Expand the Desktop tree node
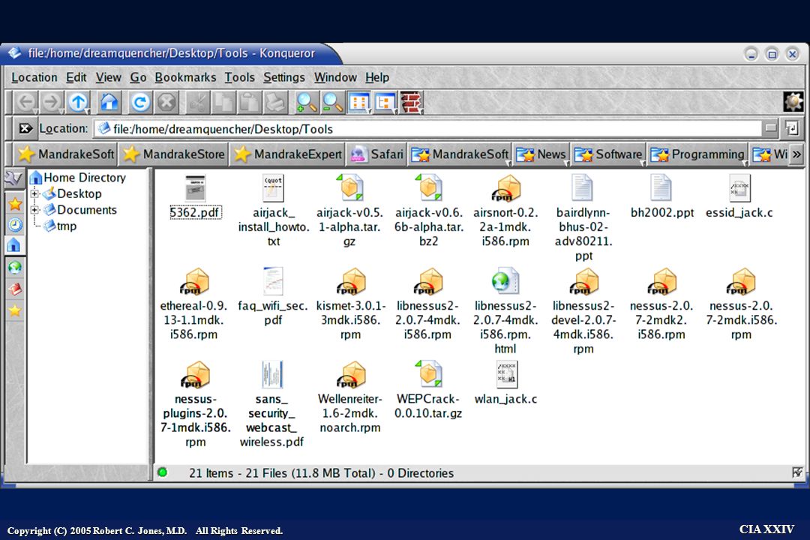 point(34,193)
